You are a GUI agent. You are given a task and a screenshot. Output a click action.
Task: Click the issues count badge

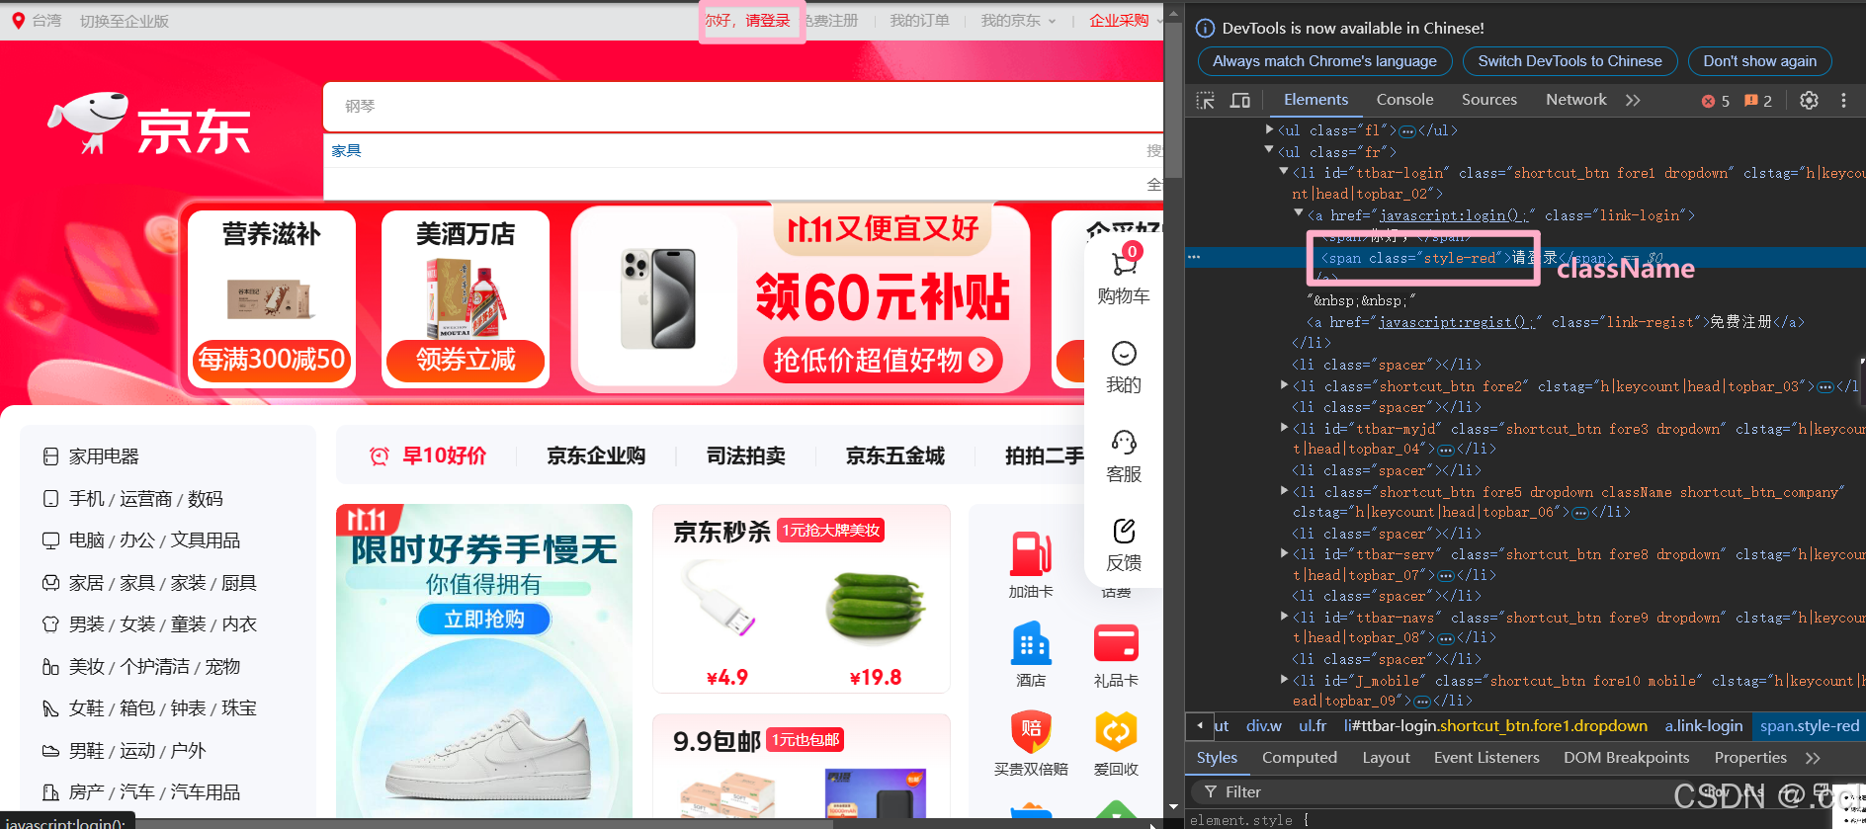[1758, 101]
